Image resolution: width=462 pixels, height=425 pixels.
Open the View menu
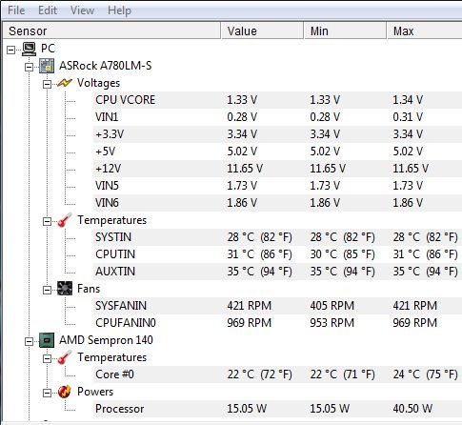point(82,10)
